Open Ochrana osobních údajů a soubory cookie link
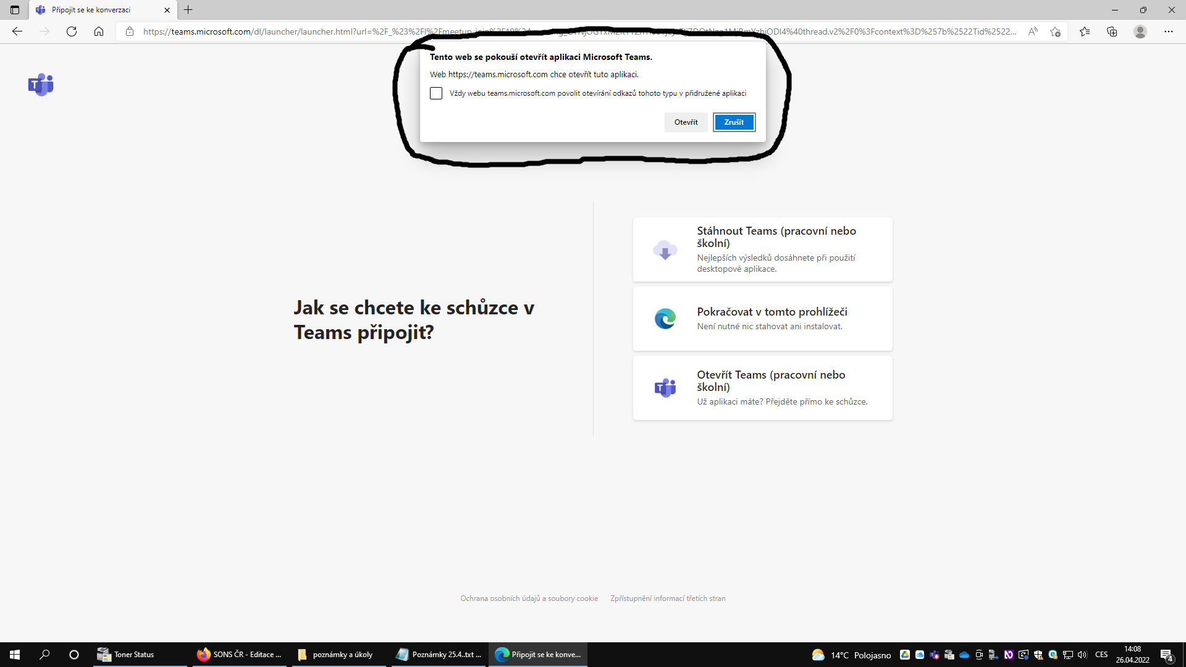1186x667 pixels. [x=529, y=598]
